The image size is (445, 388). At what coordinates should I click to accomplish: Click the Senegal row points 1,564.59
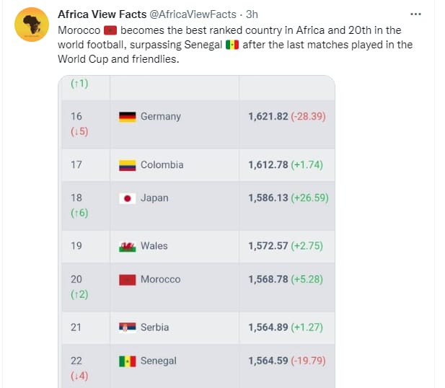[x=268, y=361]
